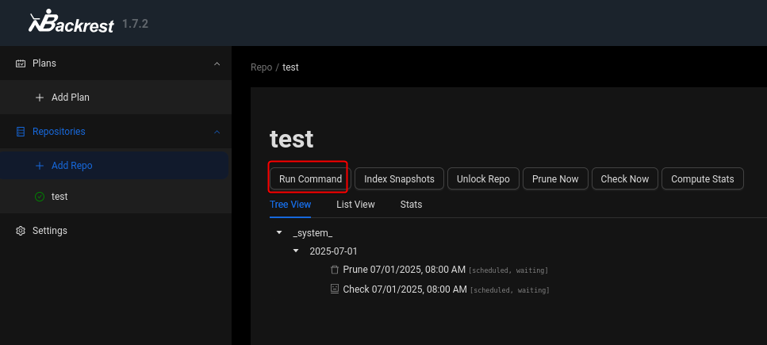Open the Stats tab
This screenshot has width=767, height=345.
click(x=411, y=205)
